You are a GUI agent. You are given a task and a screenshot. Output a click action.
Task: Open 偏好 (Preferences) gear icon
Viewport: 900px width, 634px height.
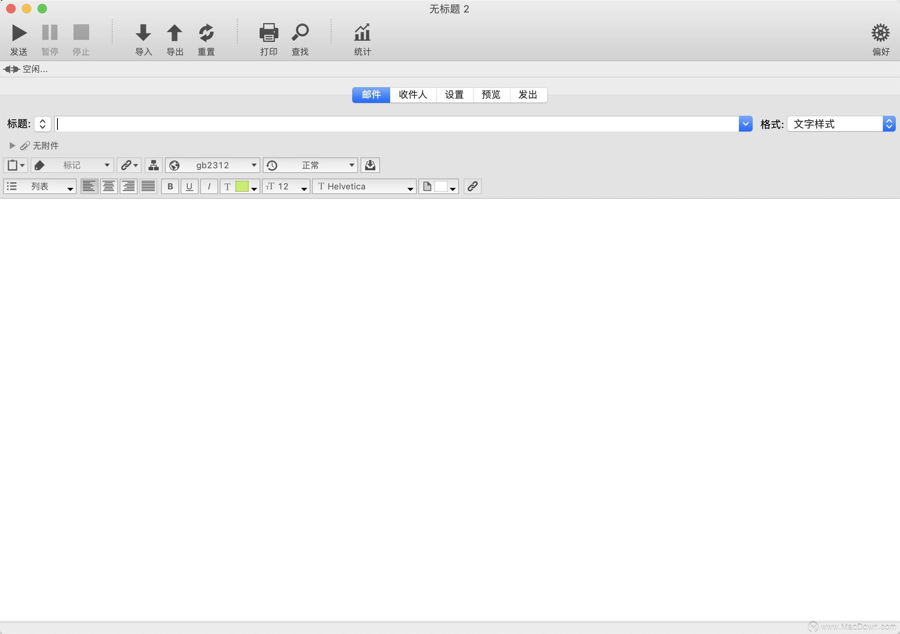pyautogui.click(x=880, y=33)
